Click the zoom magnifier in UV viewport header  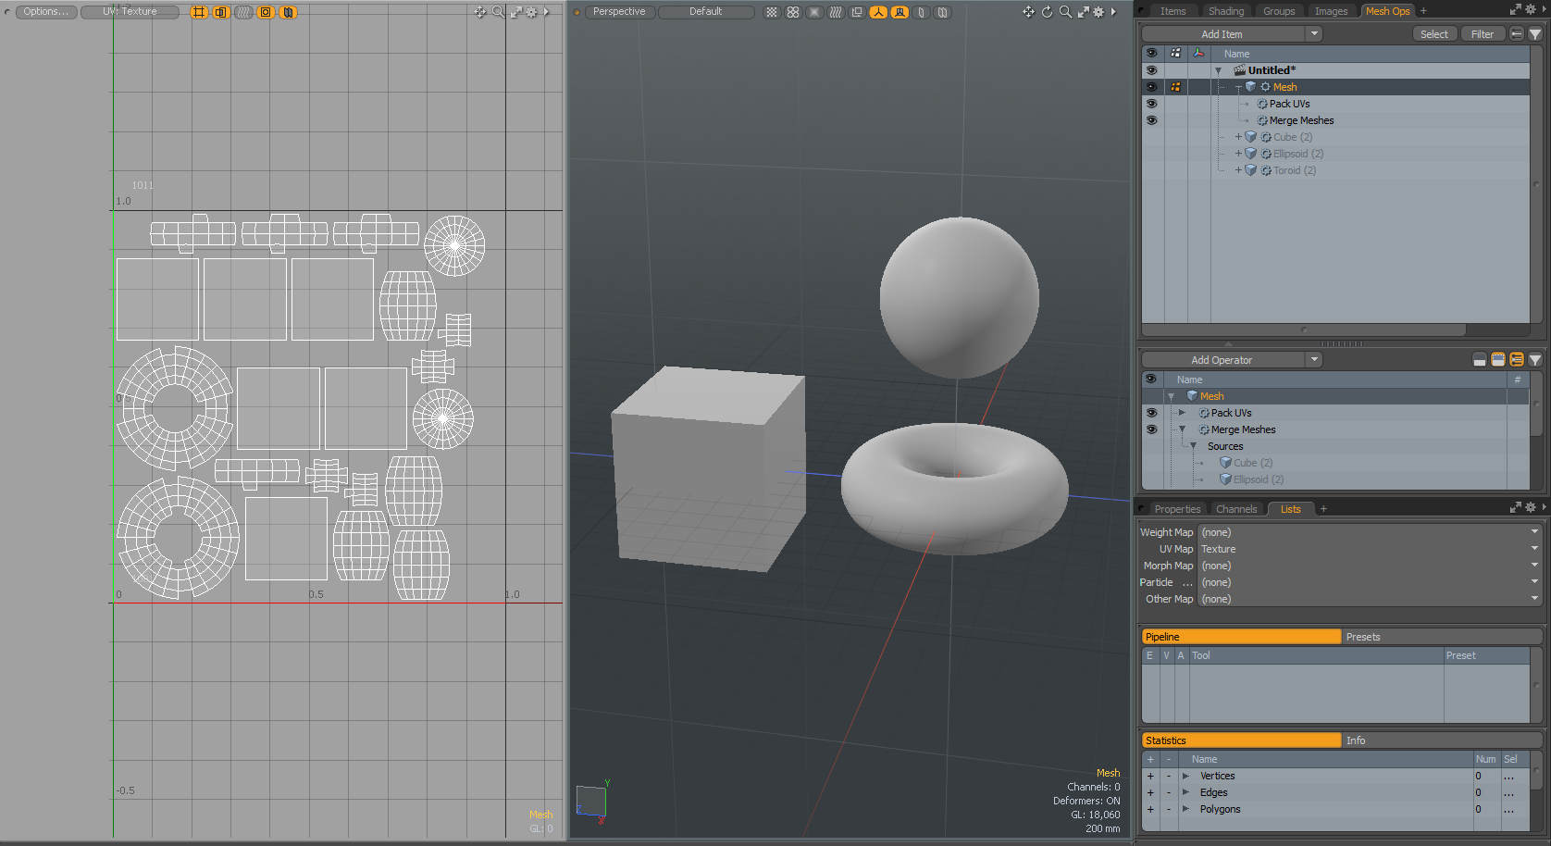point(498,12)
